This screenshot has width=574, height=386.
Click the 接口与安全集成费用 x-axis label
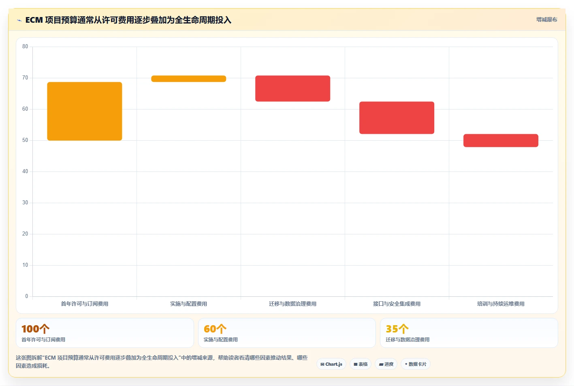click(397, 304)
